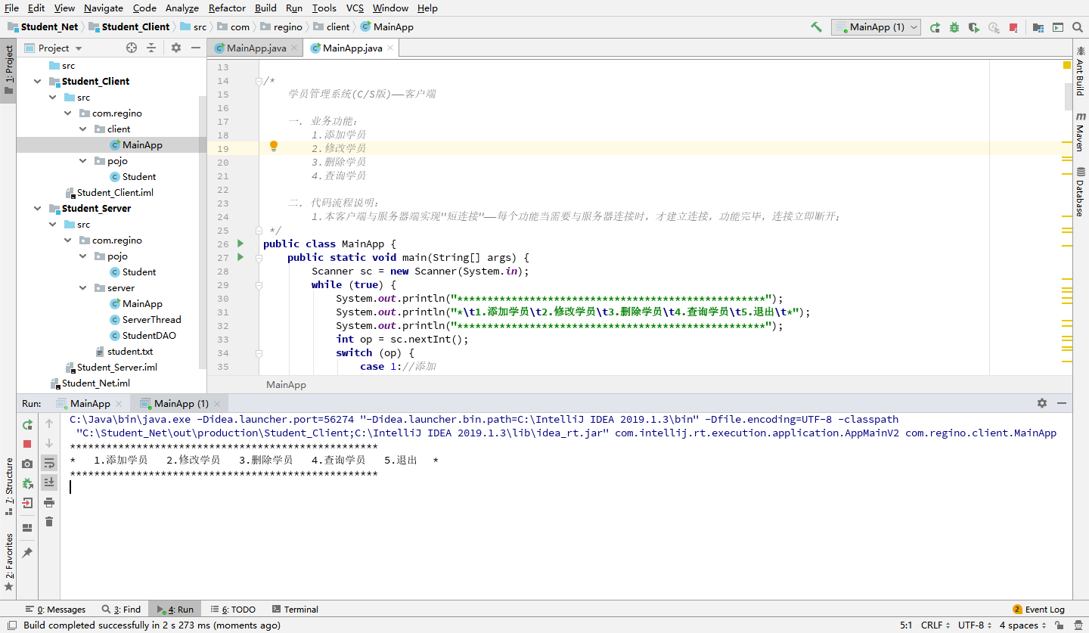Open the Terminal tool window
The height and width of the screenshot is (633, 1089).
(295, 609)
